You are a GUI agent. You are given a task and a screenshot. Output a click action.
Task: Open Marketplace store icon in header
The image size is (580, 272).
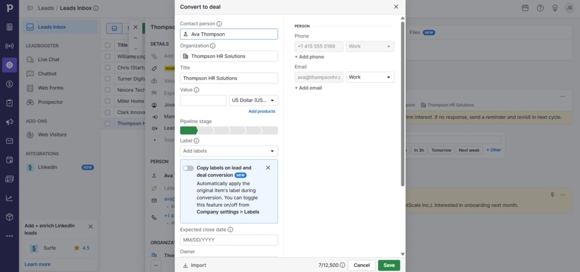tap(525, 8)
